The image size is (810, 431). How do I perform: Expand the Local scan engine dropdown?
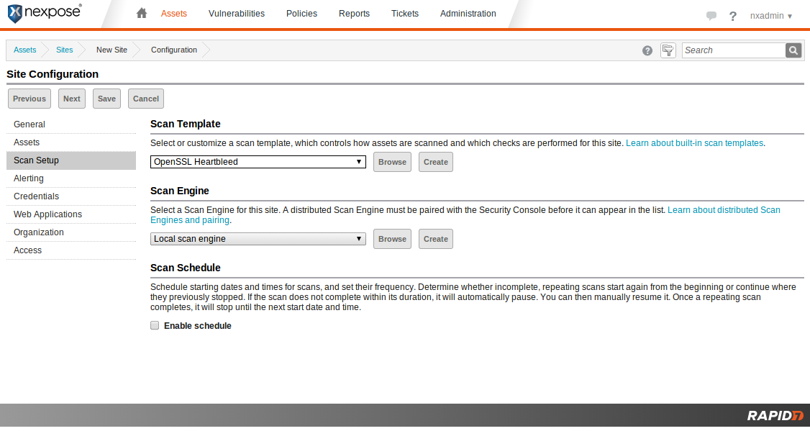tap(258, 239)
